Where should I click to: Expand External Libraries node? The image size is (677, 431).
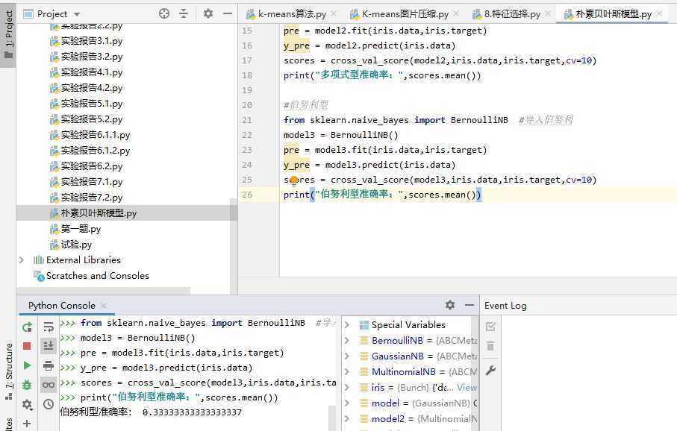(21, 260)
